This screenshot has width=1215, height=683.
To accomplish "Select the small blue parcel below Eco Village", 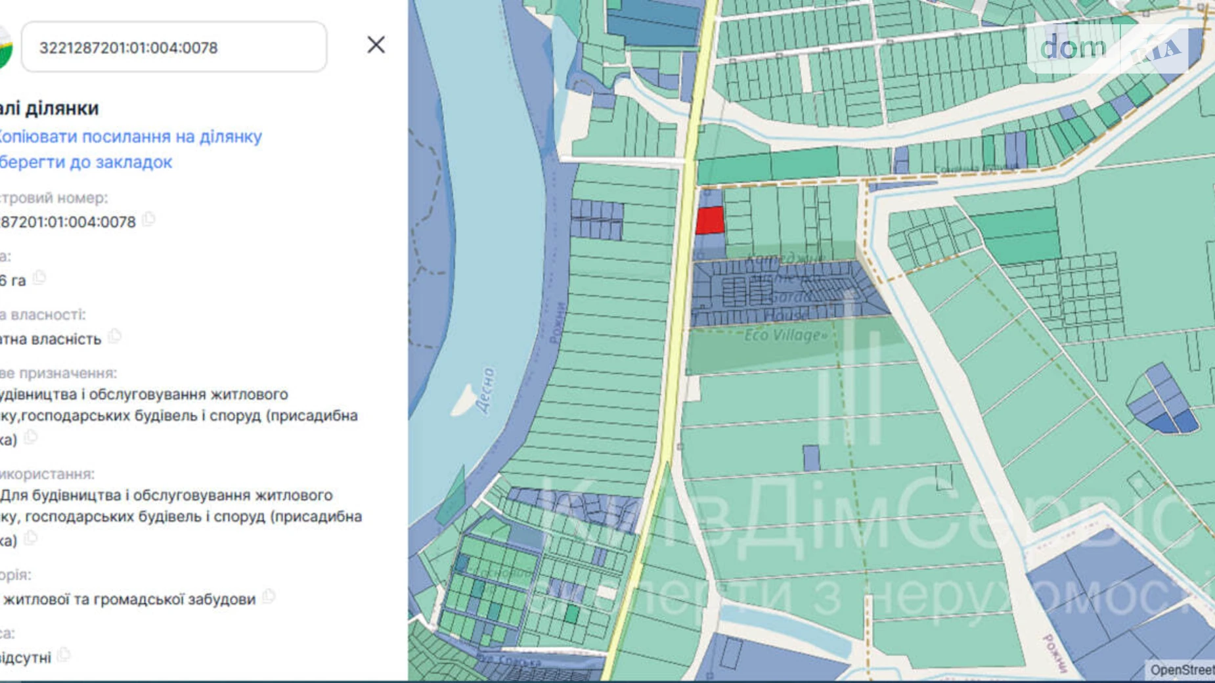I will pos(811,458).
